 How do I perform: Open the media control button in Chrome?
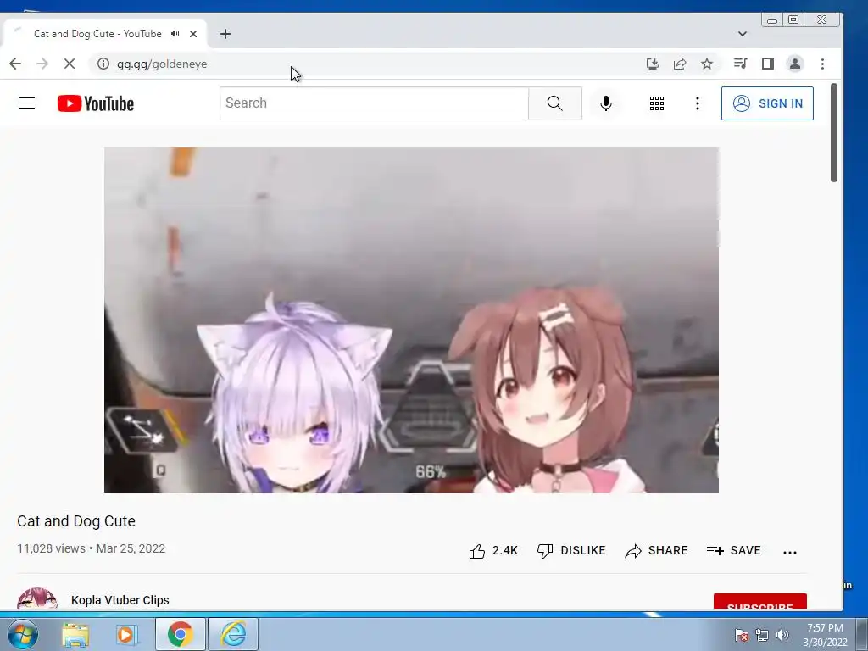click(x=740, y=64)
